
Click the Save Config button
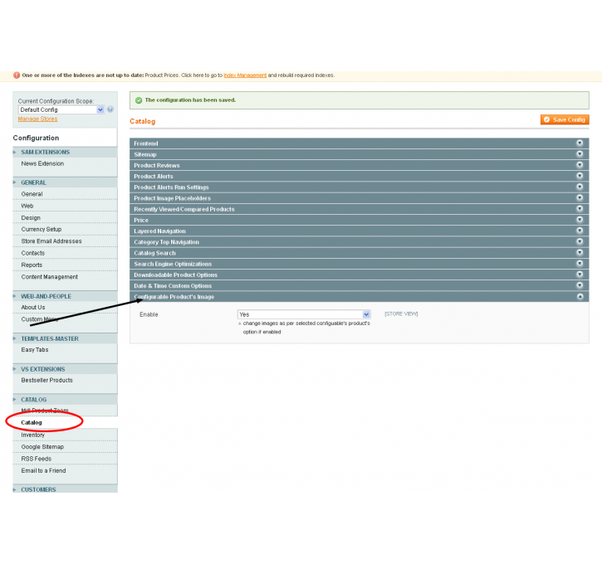point(565,119)
